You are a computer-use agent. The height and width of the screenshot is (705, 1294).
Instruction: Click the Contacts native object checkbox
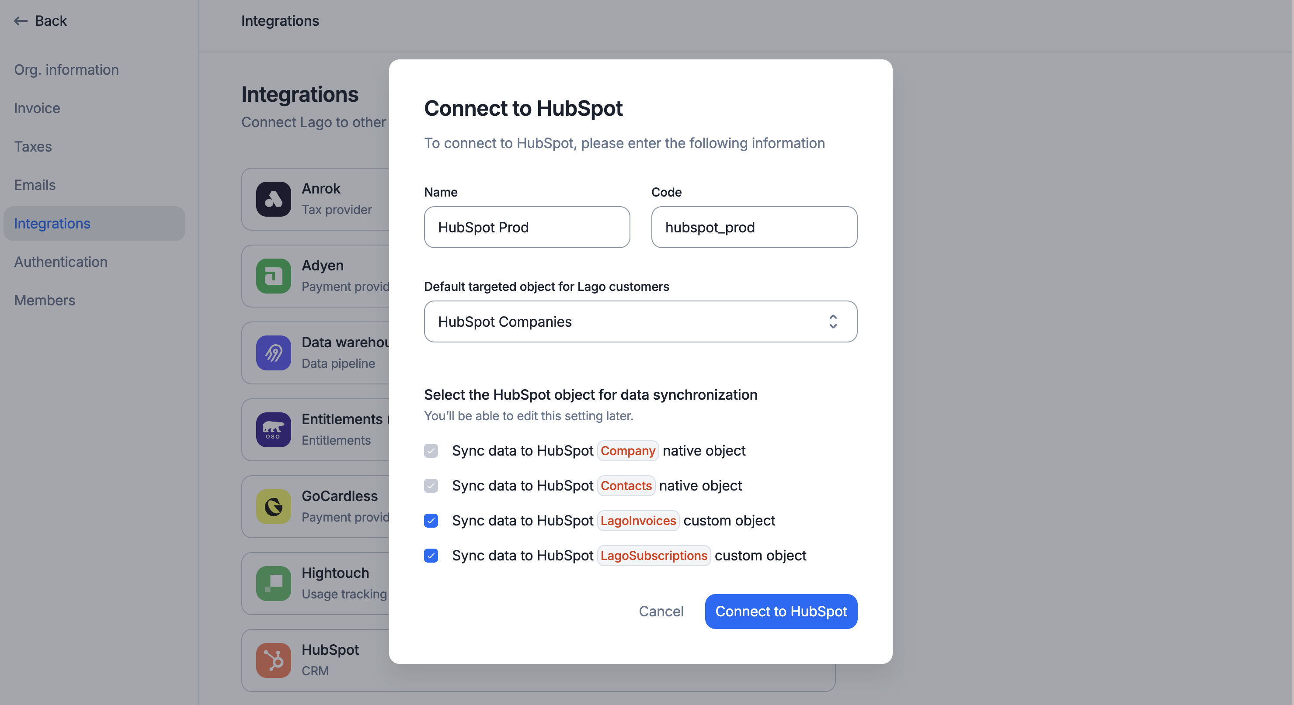(x=431, y=486)
